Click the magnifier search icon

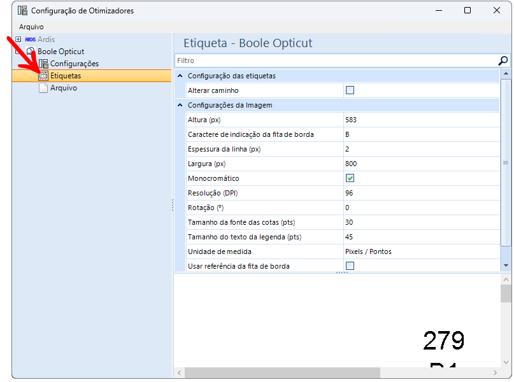pyautogui.click(x=503, y=60)
